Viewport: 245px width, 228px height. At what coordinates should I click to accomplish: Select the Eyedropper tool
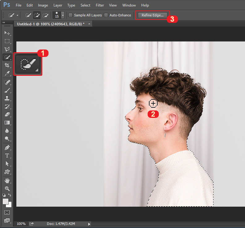pos(7,73)
